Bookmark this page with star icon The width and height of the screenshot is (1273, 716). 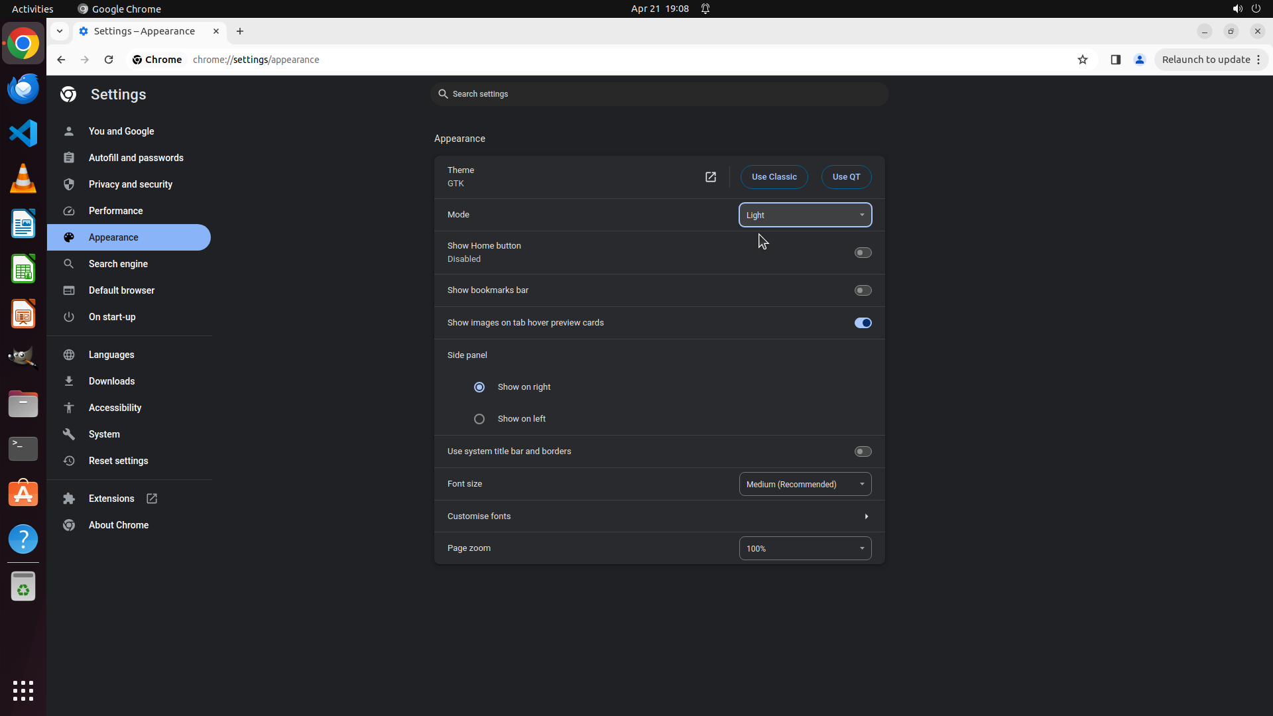click(1083, 60)
